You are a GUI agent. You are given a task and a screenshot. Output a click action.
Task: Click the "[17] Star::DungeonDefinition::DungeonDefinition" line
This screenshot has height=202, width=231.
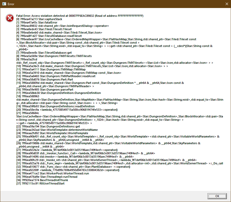coord(59,93)
